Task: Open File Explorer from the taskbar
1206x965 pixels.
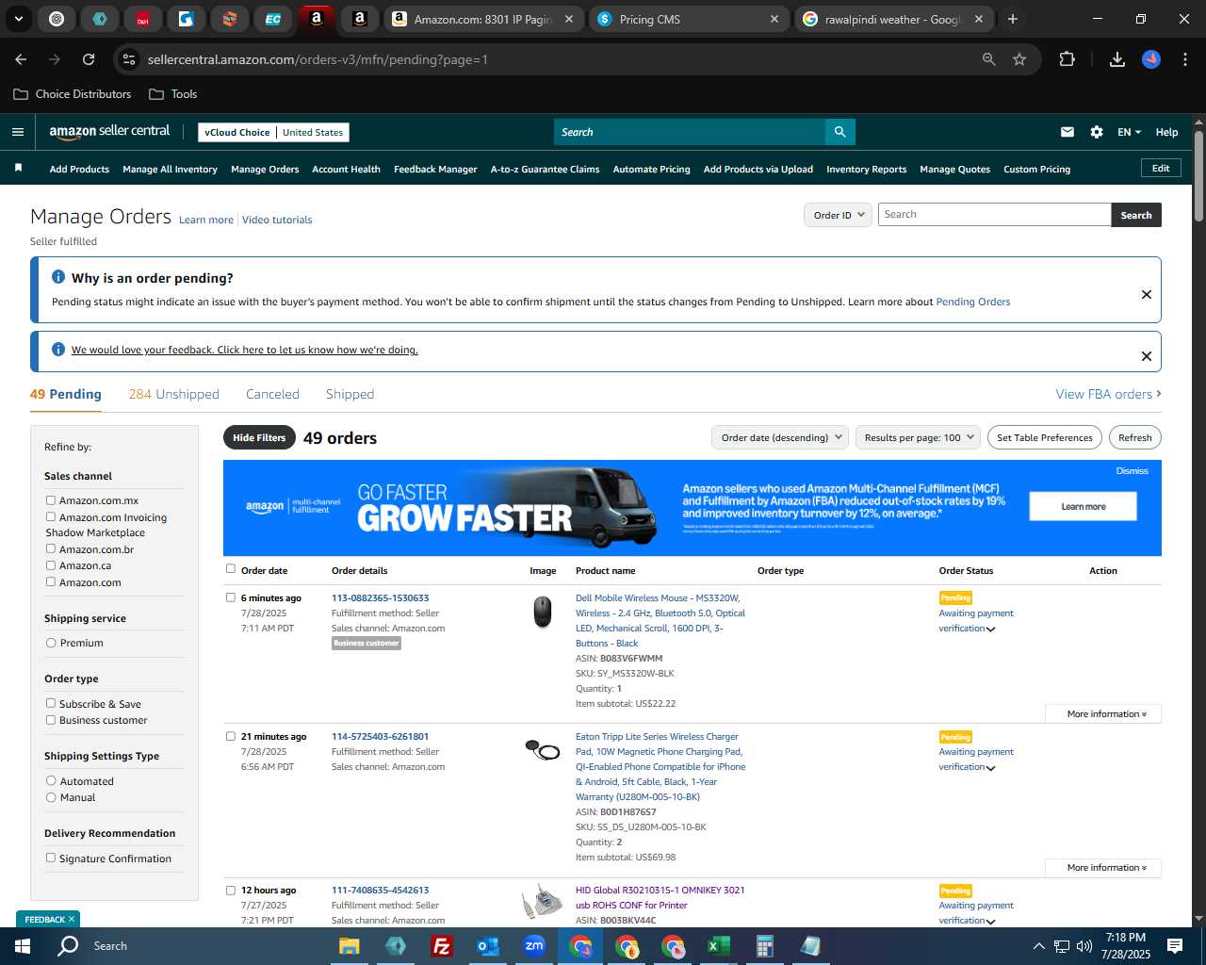Action: [x=349, y=945]
